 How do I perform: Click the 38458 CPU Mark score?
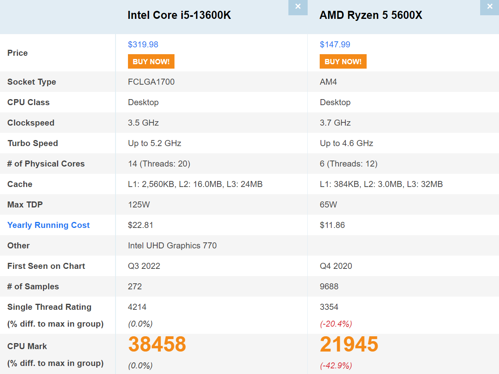(157, 344)
